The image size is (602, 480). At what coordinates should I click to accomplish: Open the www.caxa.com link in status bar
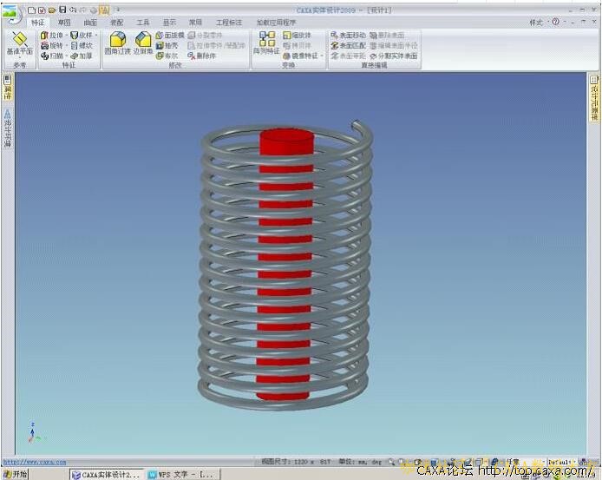pyautogui.click(x=35, y=463)
